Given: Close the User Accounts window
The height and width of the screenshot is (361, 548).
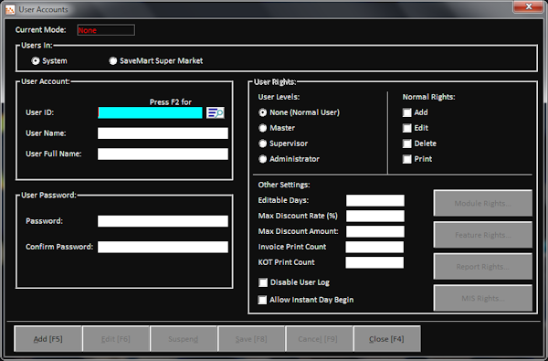Looking at the screenshot, I should click(528, 6).
